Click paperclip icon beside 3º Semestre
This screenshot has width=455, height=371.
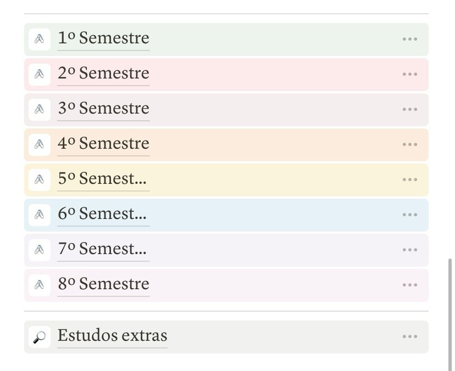point(40,110)
